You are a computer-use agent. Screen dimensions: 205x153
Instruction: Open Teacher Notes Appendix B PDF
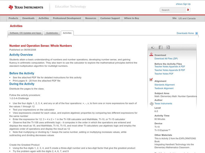[170, 70]
